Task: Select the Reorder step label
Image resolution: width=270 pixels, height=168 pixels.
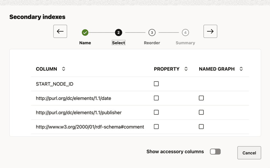Action: tap(152, 43)
